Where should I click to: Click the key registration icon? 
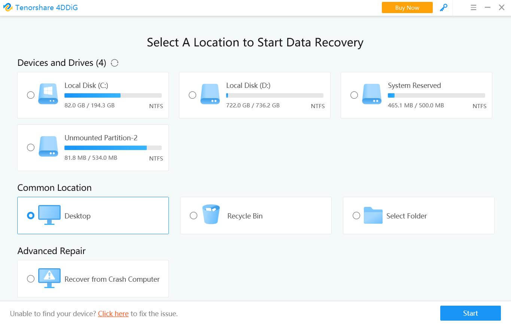point(444,7)
